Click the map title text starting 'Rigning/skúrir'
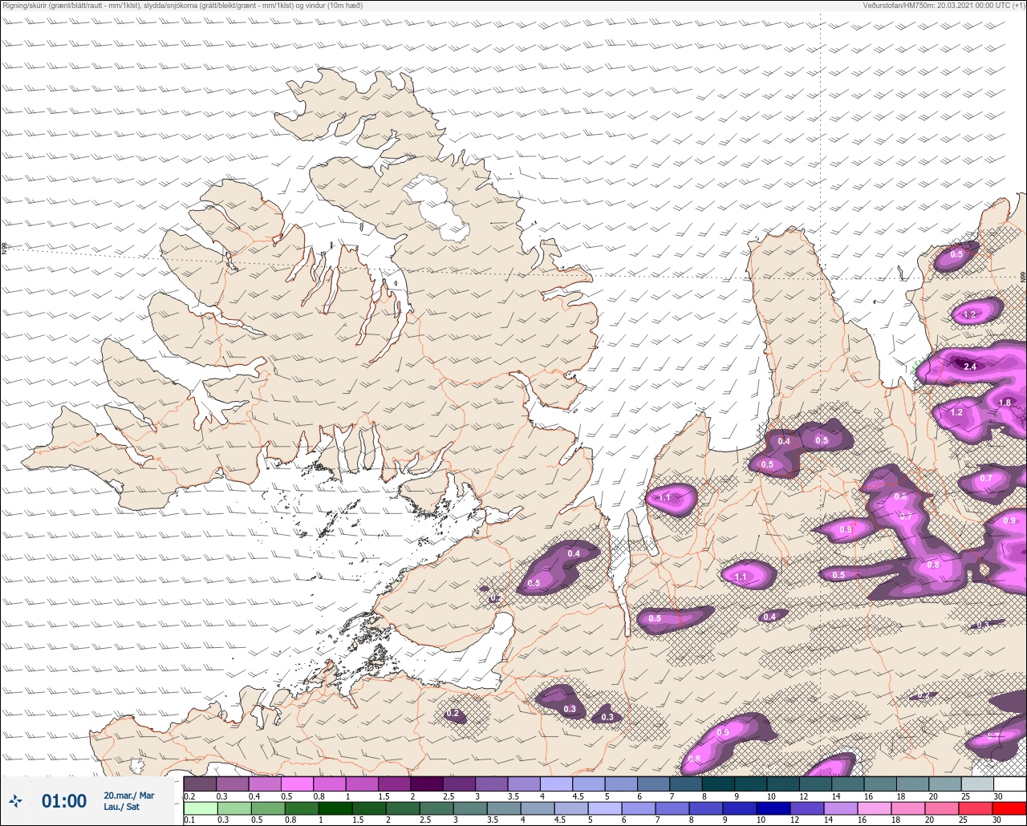Viewport: 1027px width, 826px height. [x=183, y=5]
